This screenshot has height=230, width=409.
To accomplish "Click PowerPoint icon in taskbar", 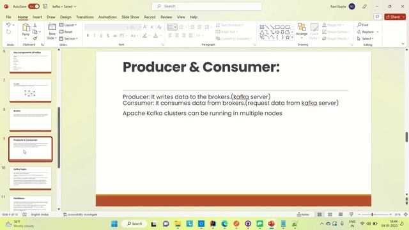I will pyautogui.click(x=271, y=224).
